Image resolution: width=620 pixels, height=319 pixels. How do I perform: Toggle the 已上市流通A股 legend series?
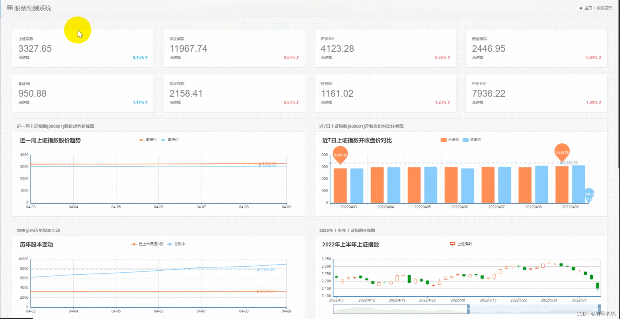(147, 244)
